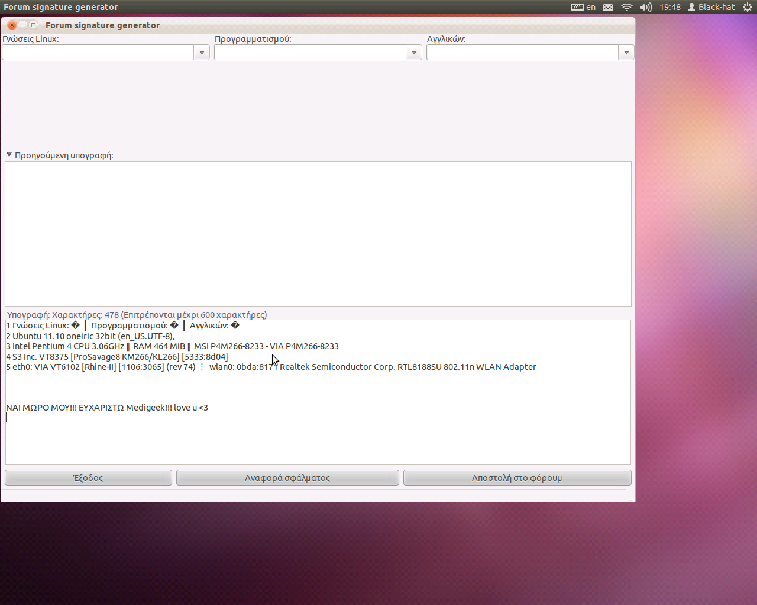Maximize the Forum signature generator window

(34, 25)
